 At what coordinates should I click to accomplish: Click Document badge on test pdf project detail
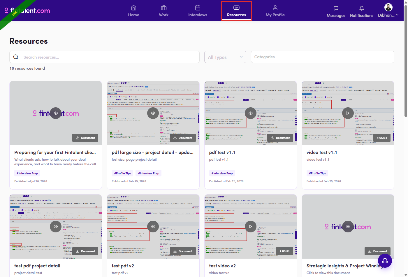coord(85,251)
